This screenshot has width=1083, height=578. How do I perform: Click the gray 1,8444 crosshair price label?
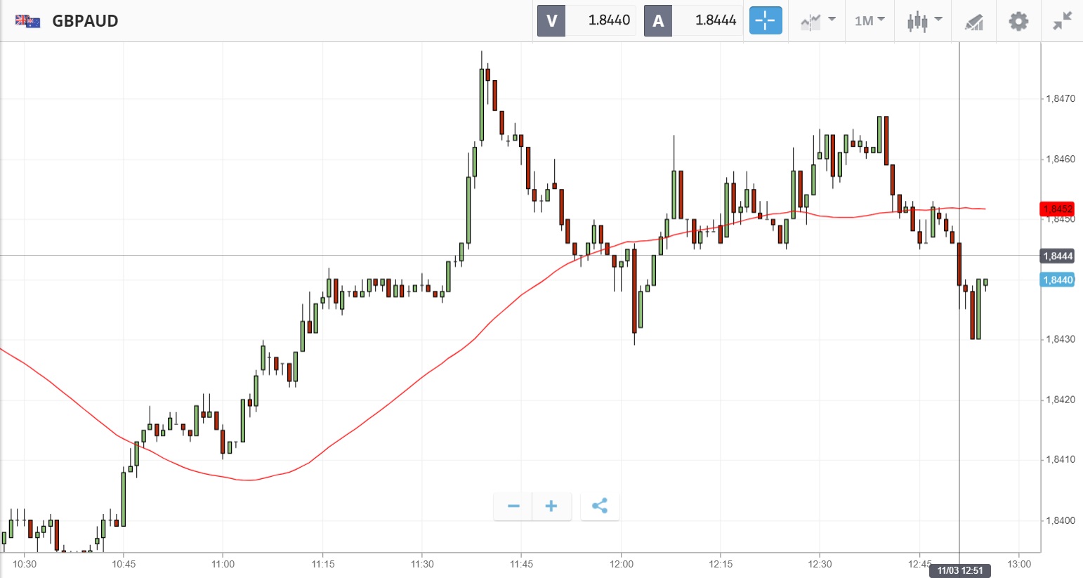1057,256
